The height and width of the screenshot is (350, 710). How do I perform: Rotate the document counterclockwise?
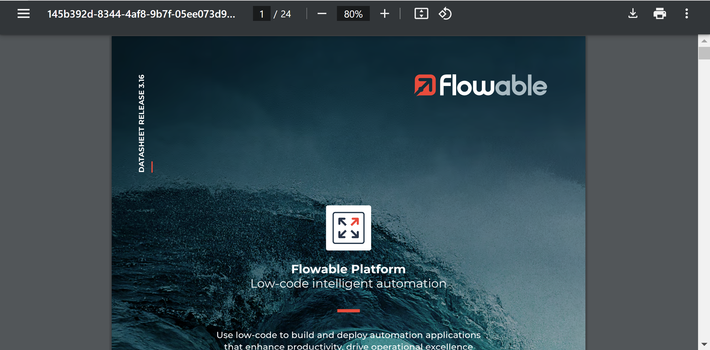coord(445,14)
